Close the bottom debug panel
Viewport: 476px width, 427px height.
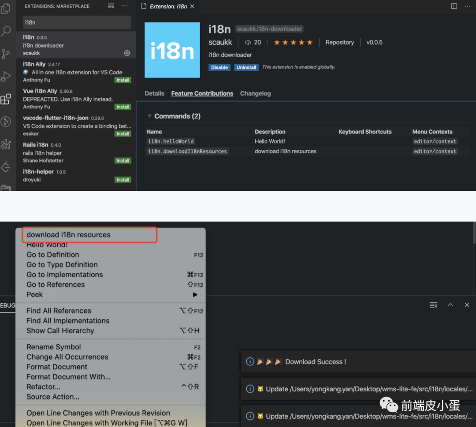[x=467, y=305]
